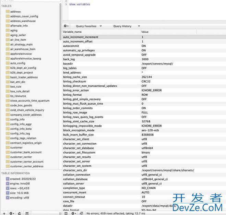Viewport: 226px width, 215px height.
Task: Open the query editor gear menu
Action: (x=66, y=26)
